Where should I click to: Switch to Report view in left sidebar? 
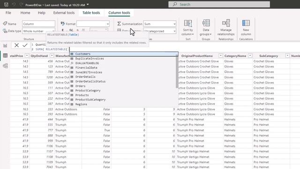click(x=5, y=46)
